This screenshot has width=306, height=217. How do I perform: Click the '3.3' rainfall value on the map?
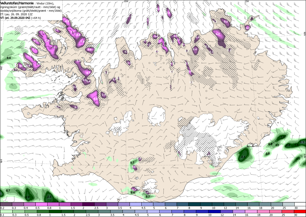coord(302,142)
